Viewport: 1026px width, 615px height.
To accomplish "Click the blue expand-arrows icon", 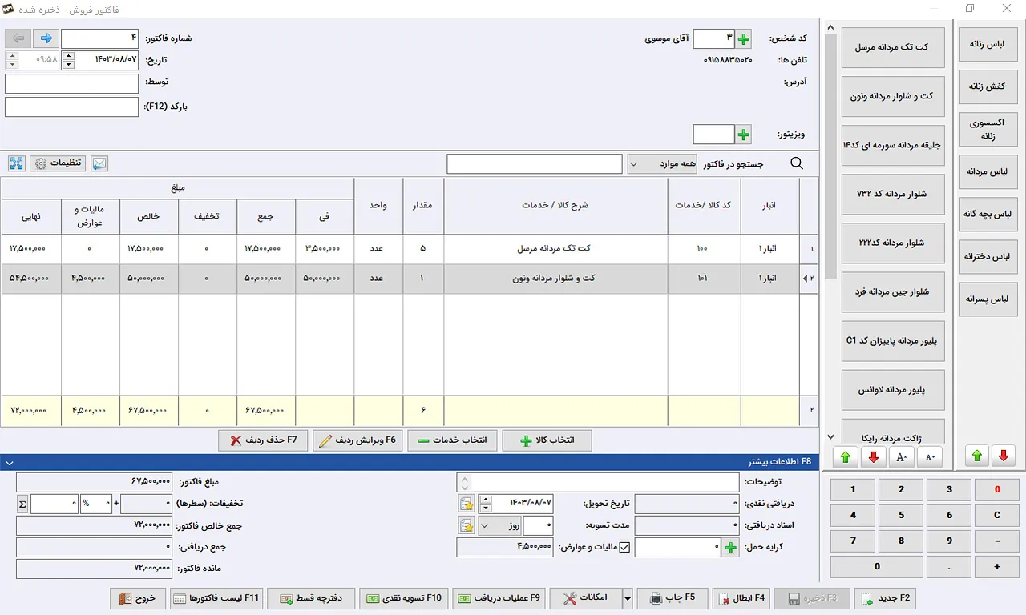I will [17, 163].
